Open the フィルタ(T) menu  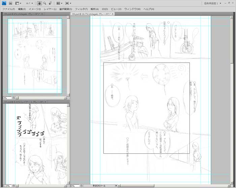pos(81,9)
